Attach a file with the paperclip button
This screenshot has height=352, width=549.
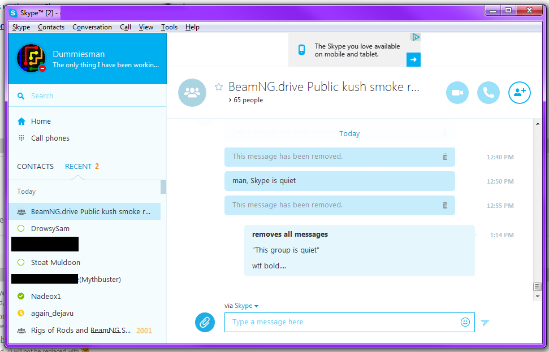click(205, 322)
